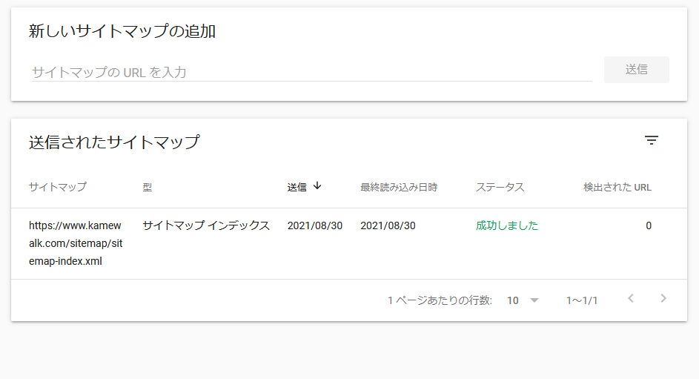
Task: Sort by the 型 column header
Action: [x=147, y=187]
